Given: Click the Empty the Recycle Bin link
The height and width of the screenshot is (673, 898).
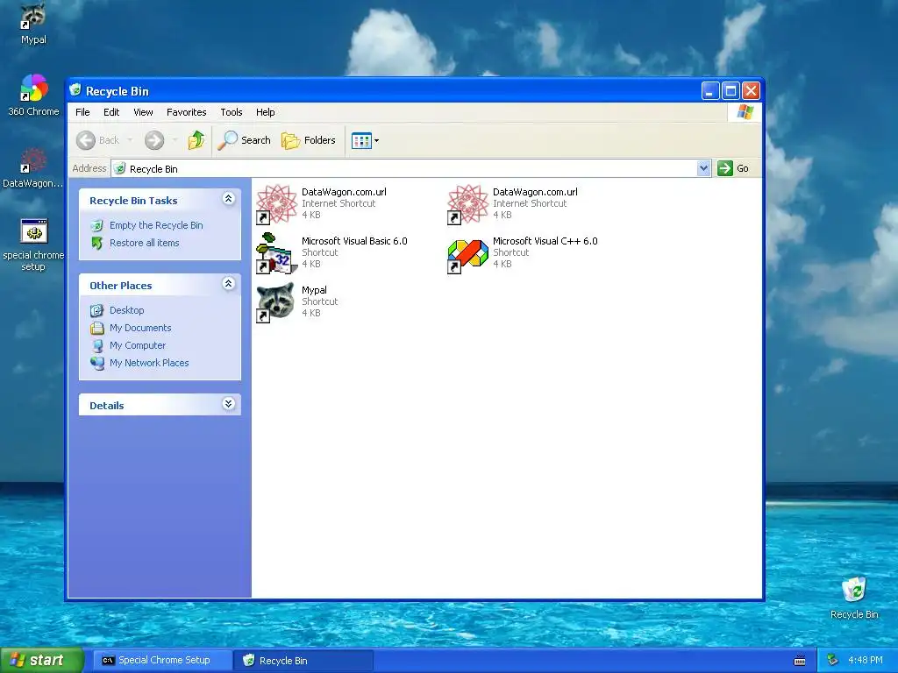Looking at the screenshot, I should (x=156, y=225).
